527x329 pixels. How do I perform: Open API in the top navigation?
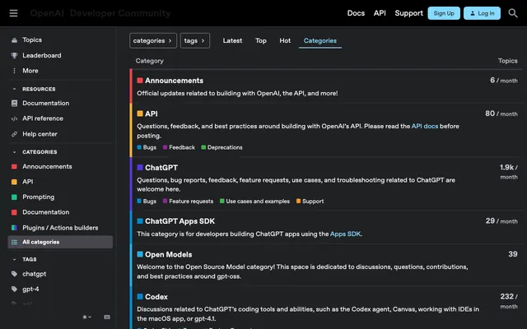pyautogui.click(x=380, y=13)
